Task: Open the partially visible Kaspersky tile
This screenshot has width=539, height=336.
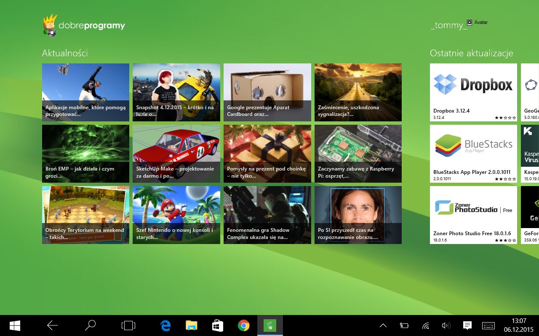Action: click(530, 154)
